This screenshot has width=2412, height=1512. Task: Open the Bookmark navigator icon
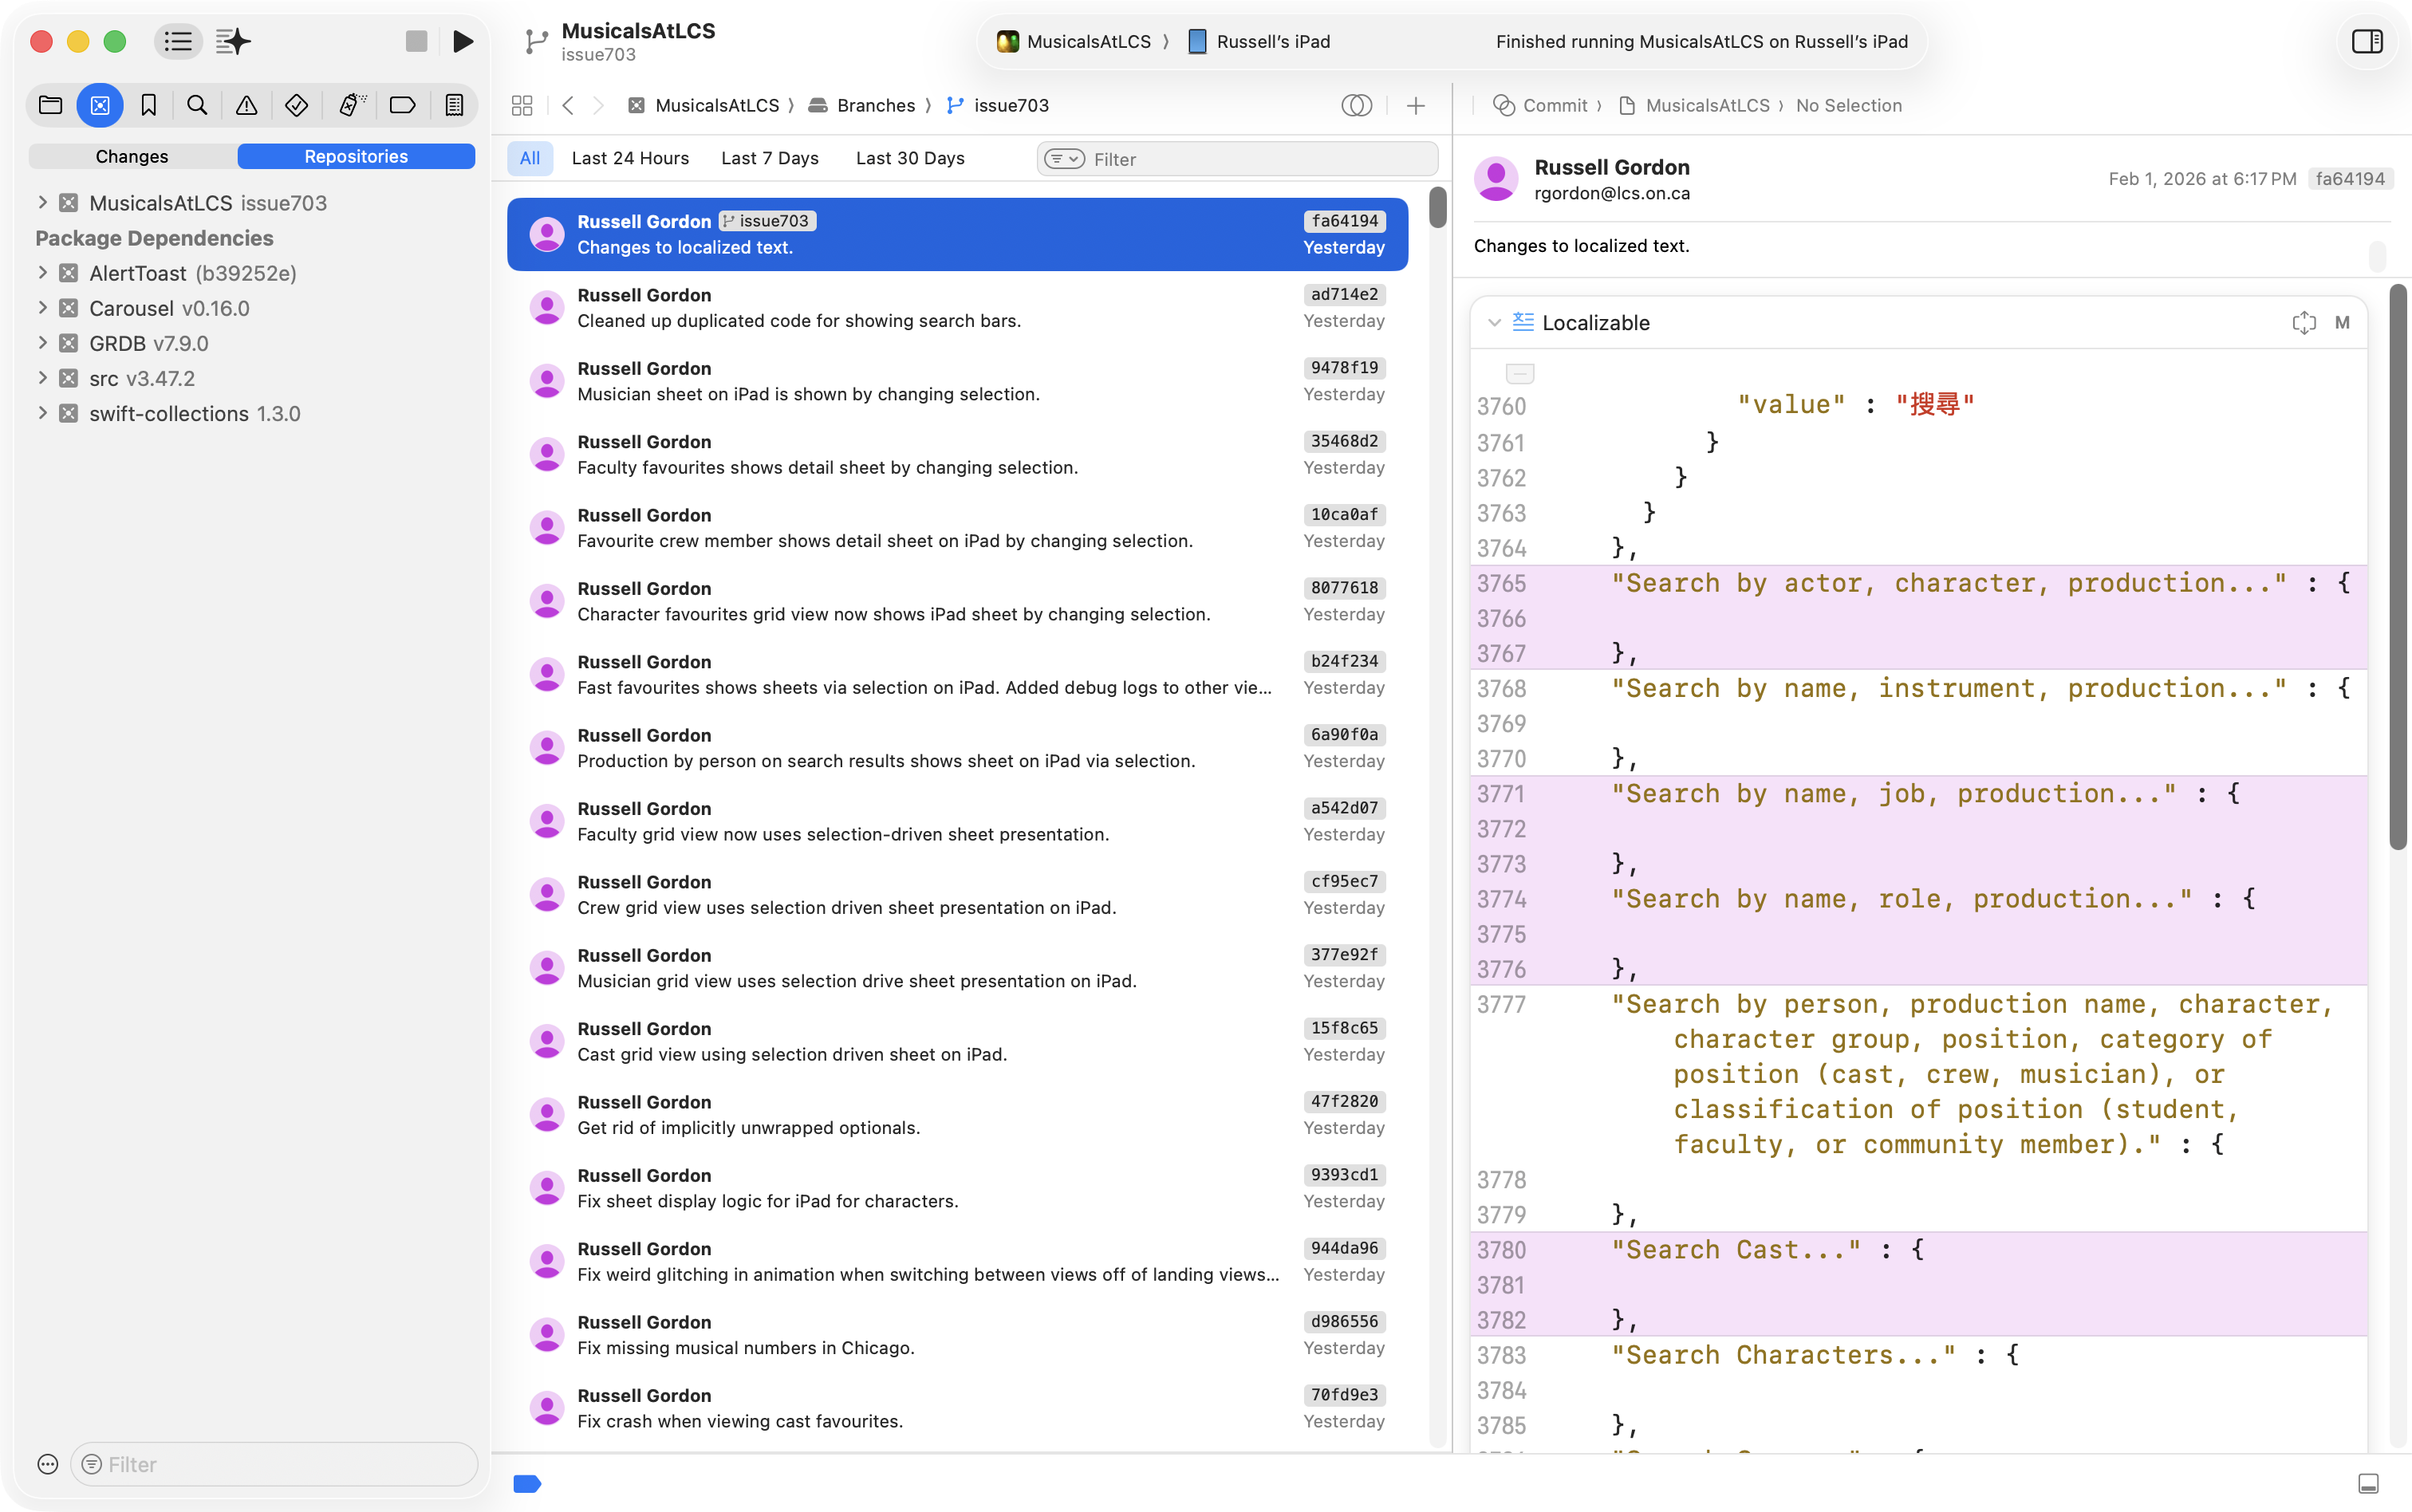[149, 105]
